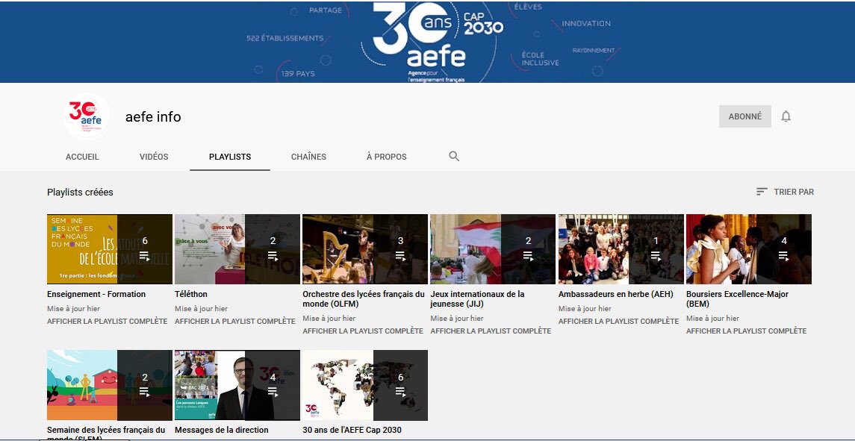Show full playlist for Téléthon

(x=235, y=321)
